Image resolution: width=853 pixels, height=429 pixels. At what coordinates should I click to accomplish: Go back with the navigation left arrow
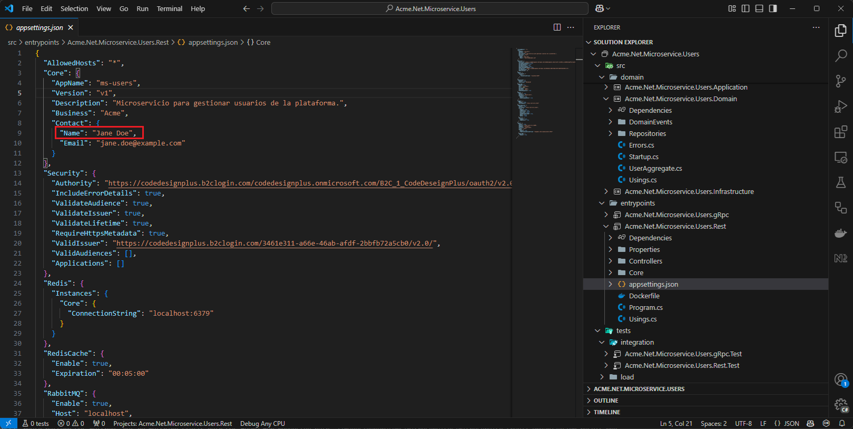click(246, 8)
